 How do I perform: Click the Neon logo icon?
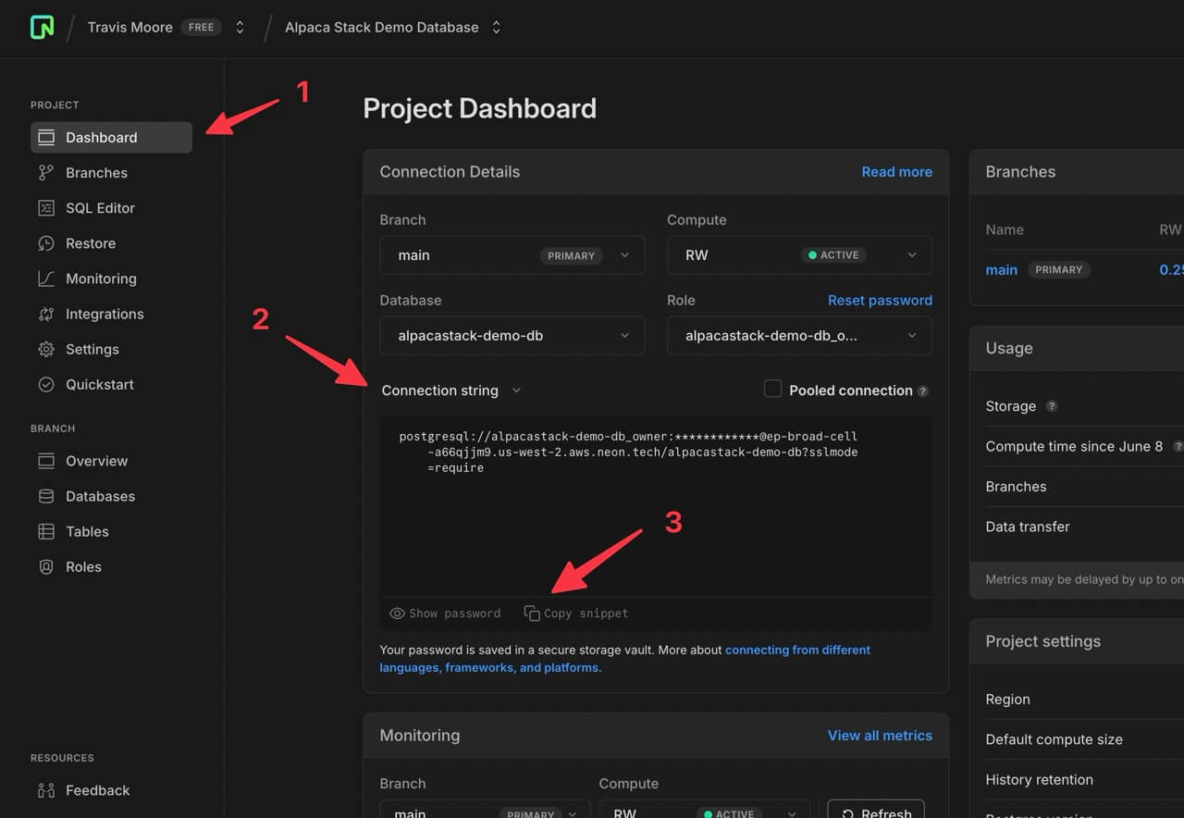click(42, 28)
